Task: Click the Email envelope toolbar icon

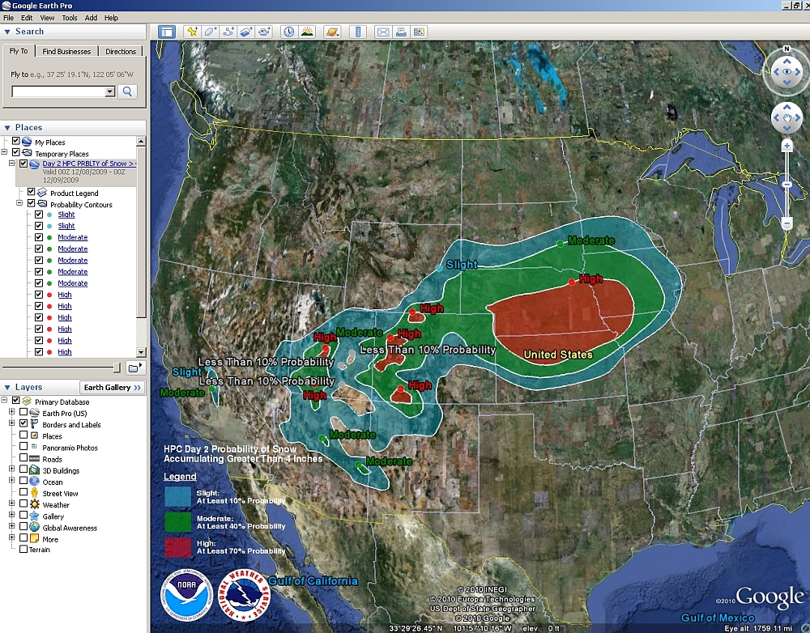Action: coord(383,32)
